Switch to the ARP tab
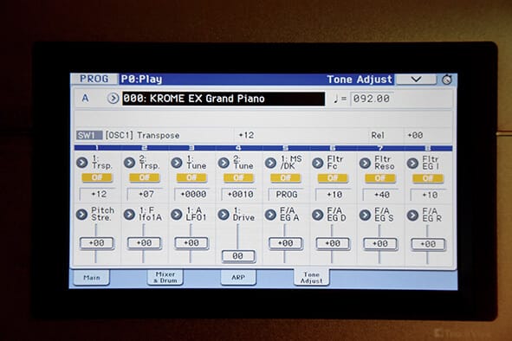Image resolution: width=512 pixels, height=341 pixels. point(238,277)
